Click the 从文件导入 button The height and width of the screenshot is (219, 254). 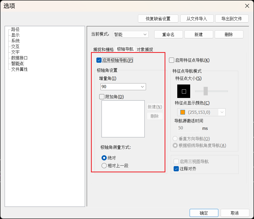point(197,19)
